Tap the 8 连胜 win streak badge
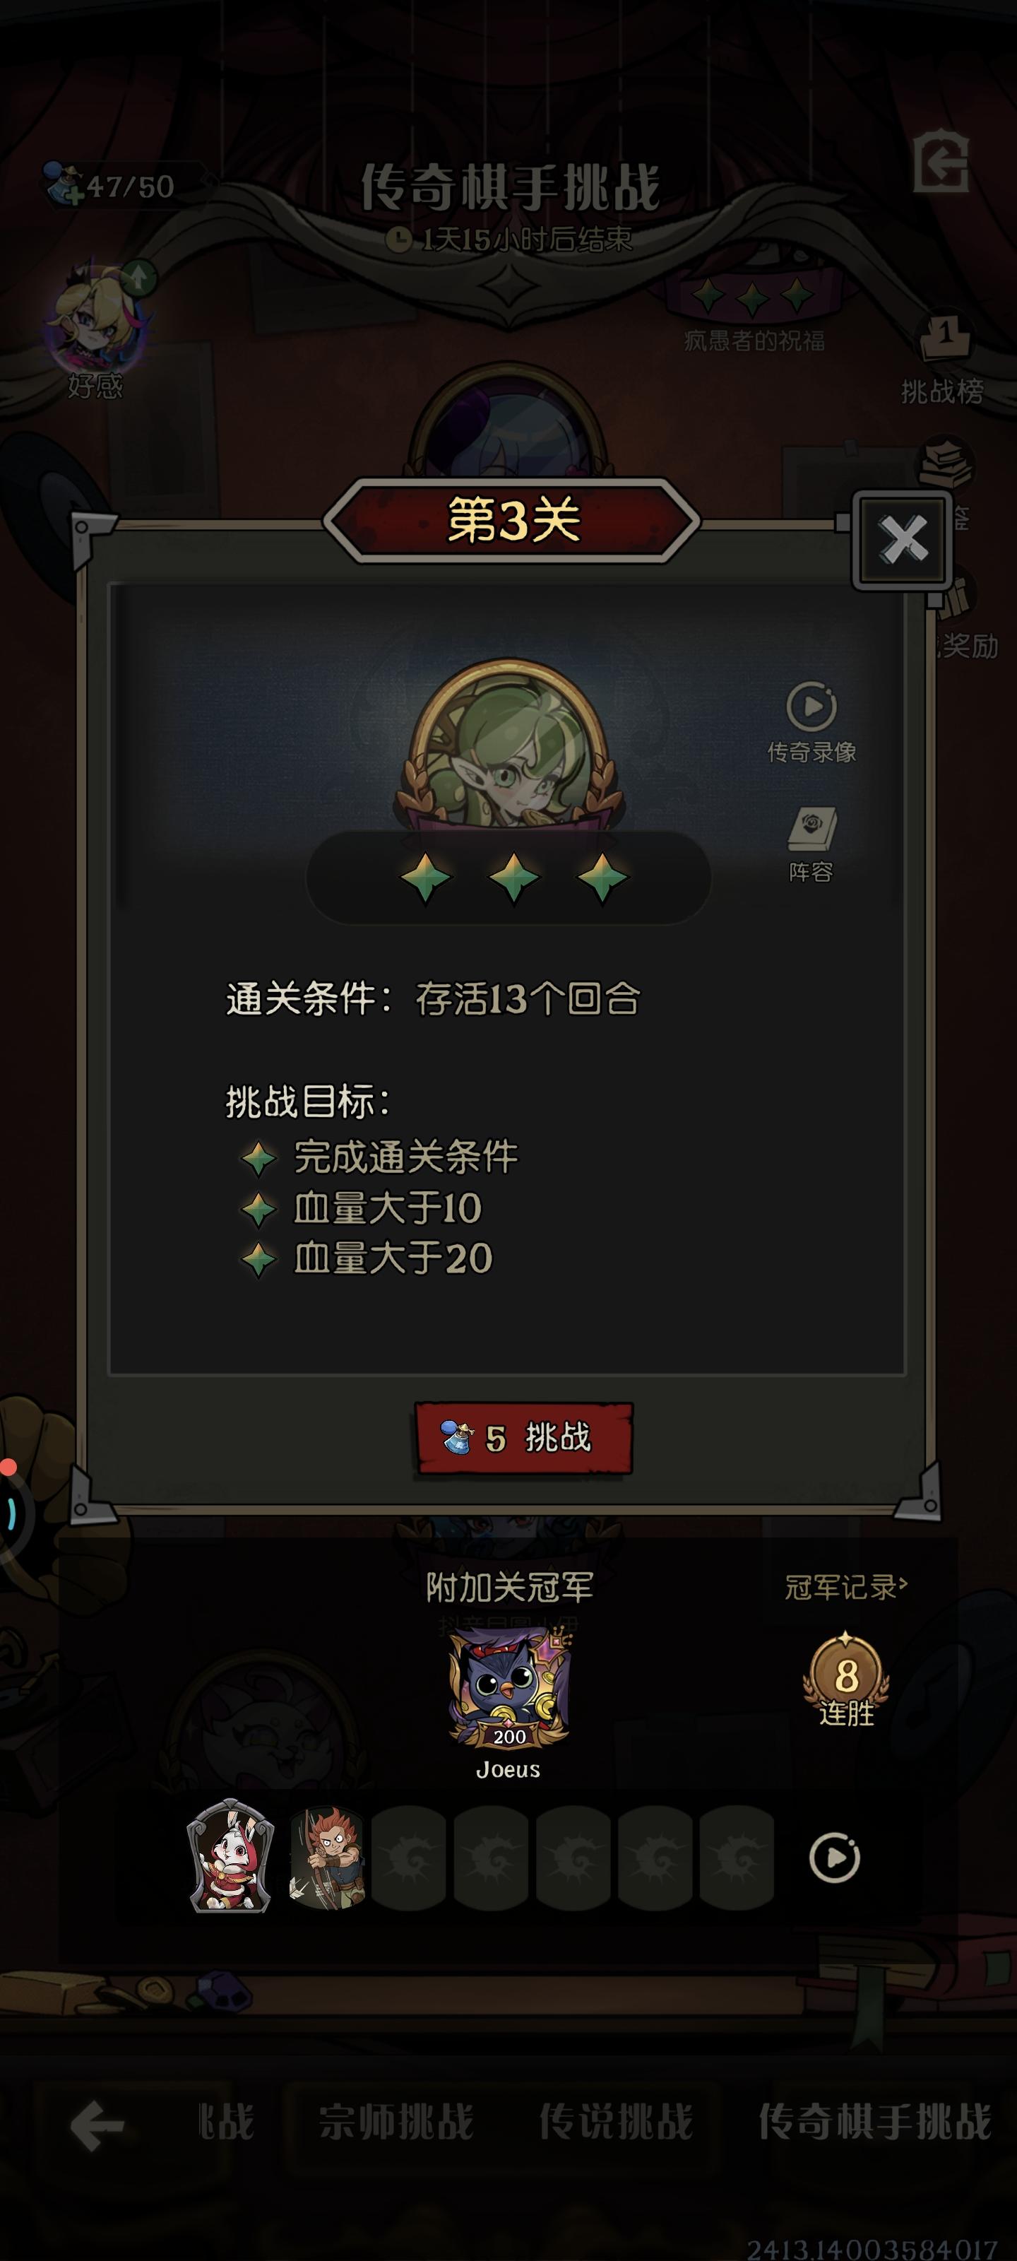Image resolution: width=1017 pixels, height=2261 pixels. tap(846, 1681)
